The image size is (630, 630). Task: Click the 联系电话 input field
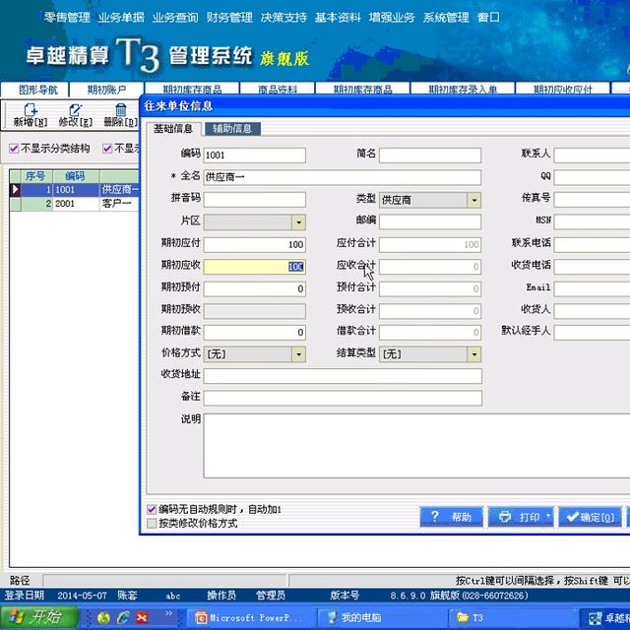pos(592,244)
